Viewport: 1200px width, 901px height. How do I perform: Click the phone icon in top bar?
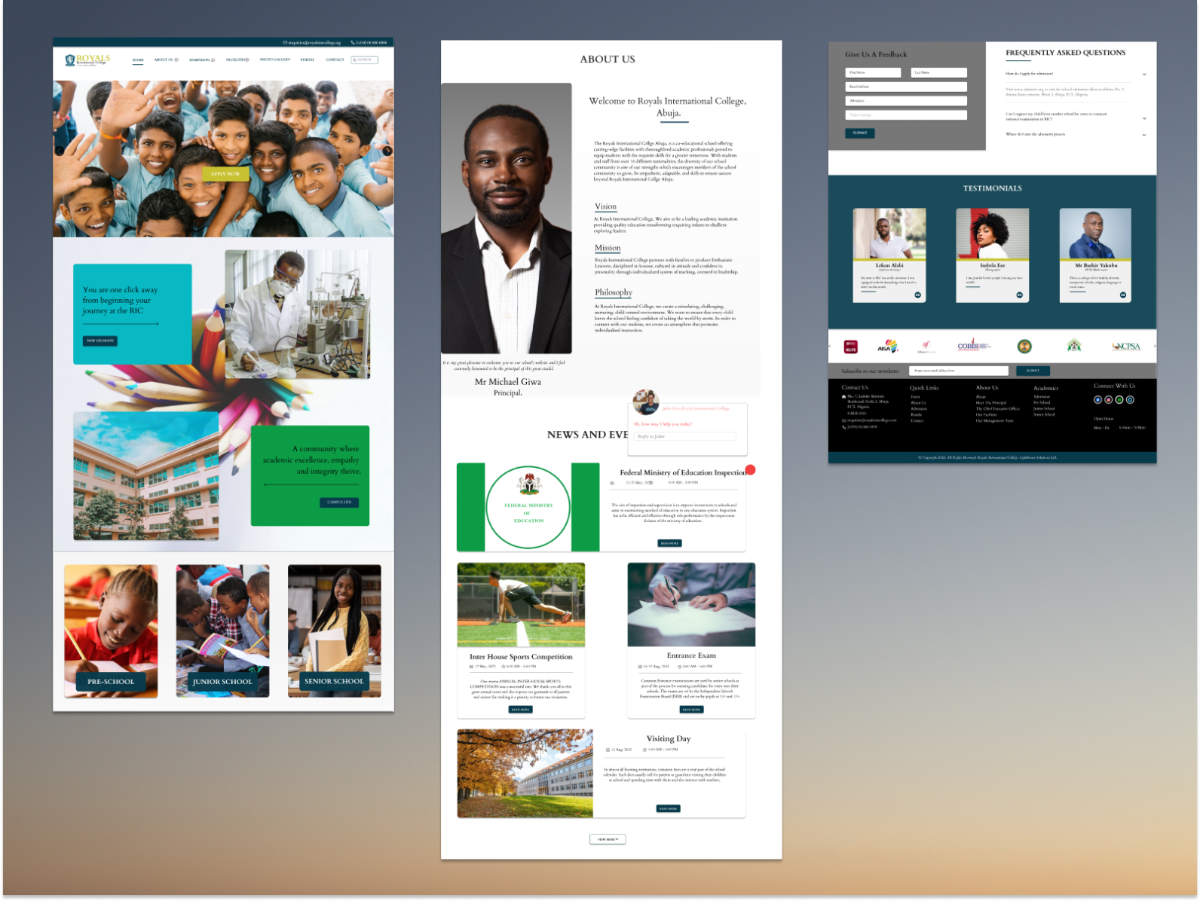[354, 43]
